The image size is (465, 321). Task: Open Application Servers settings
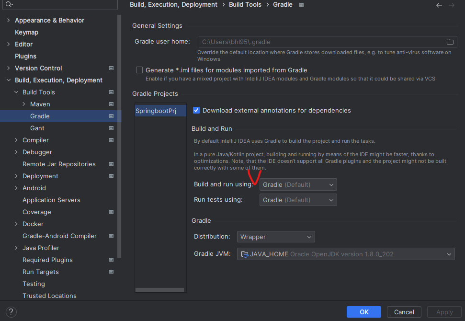tap(51, 200)
